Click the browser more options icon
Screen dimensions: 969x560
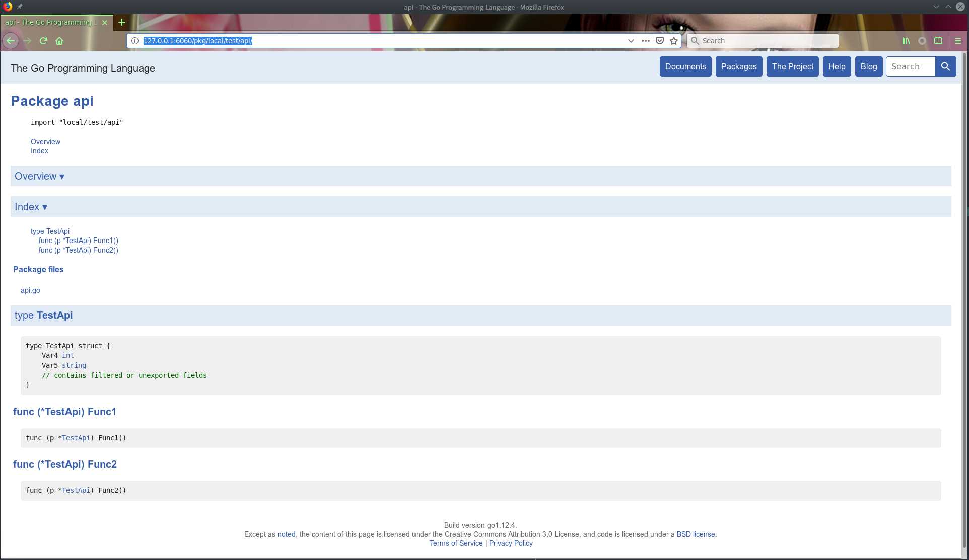[x=645, y=41]
